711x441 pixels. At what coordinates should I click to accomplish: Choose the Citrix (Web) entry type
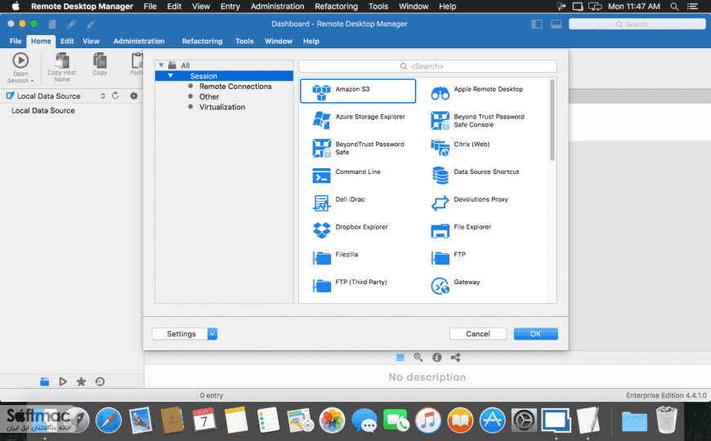(460, 147)
